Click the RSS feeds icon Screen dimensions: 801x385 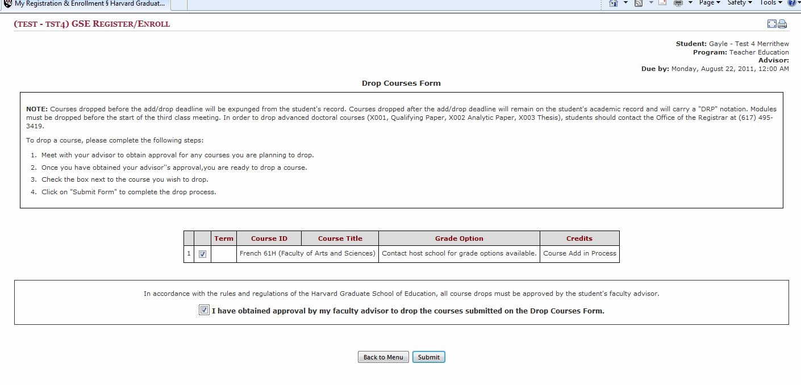639,3
